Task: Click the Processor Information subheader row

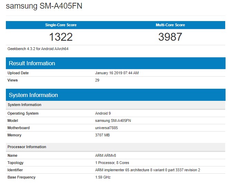Action: 115,147
